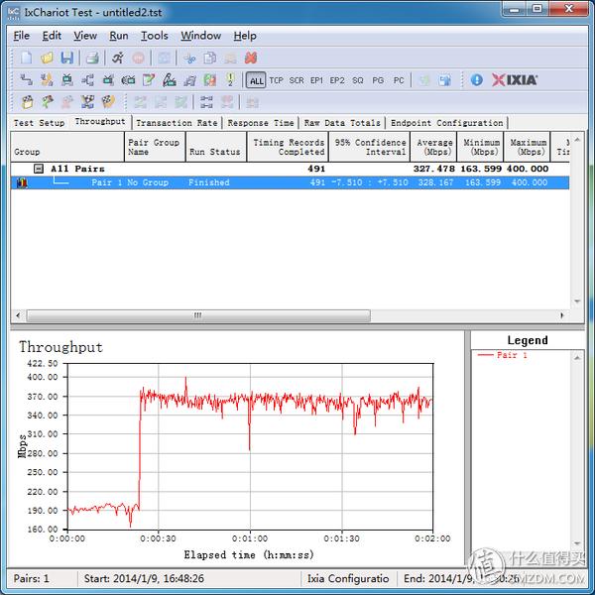
Task: Open the Run menu
Action: coord(118,36)
